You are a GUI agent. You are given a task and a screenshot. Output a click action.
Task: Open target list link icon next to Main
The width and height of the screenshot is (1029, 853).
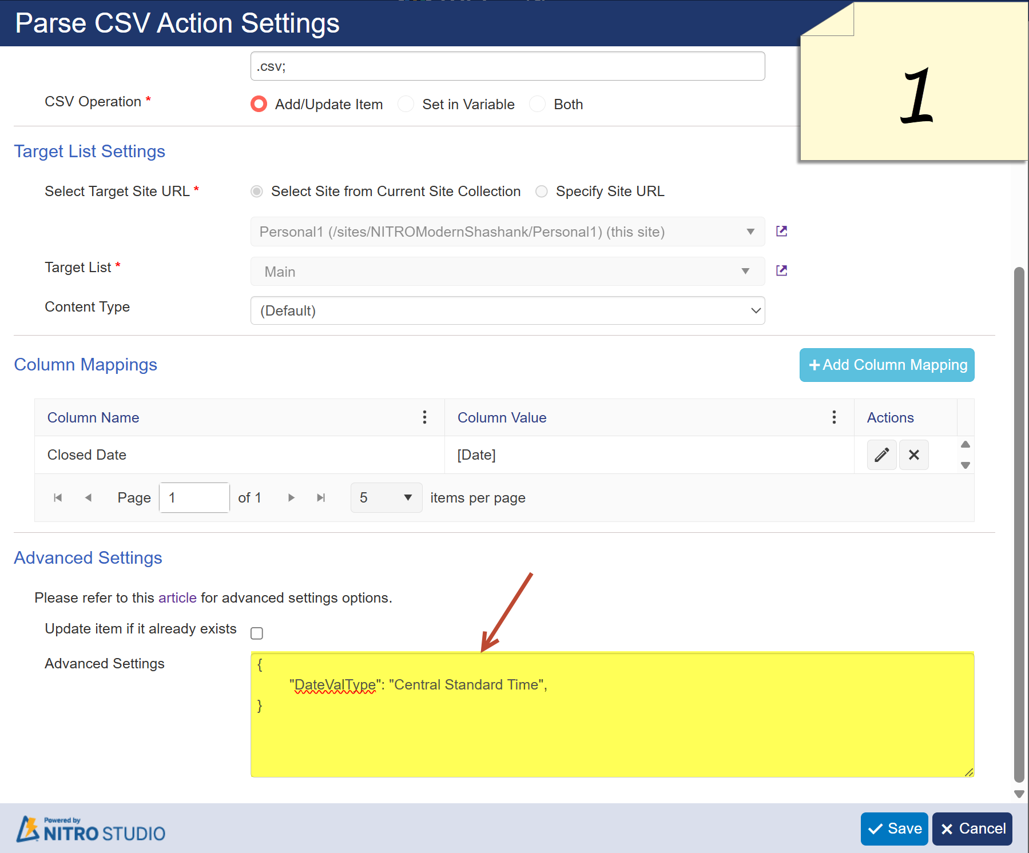[x=781, y=271]
